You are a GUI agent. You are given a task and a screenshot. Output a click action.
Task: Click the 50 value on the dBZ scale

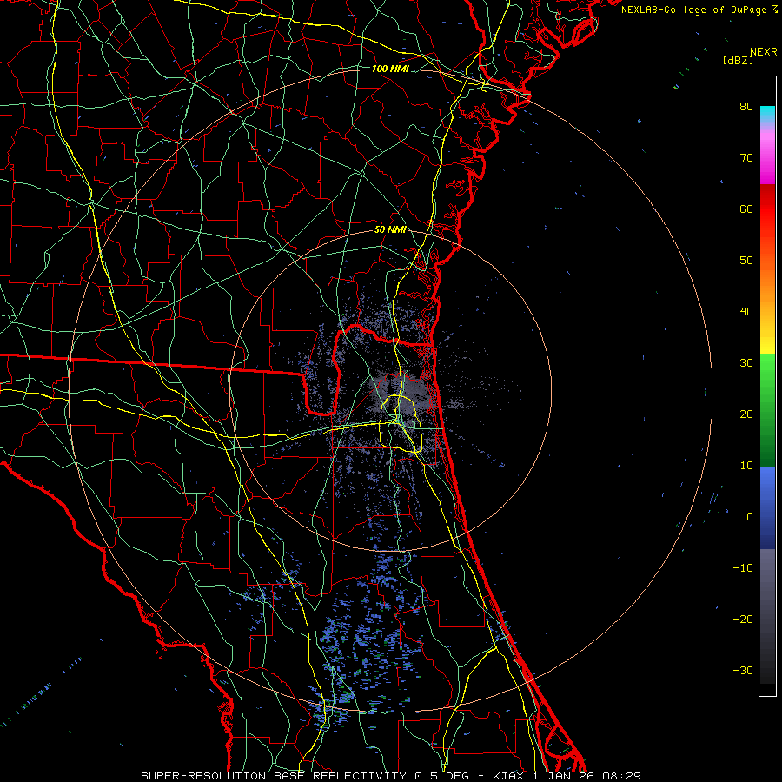746,261
